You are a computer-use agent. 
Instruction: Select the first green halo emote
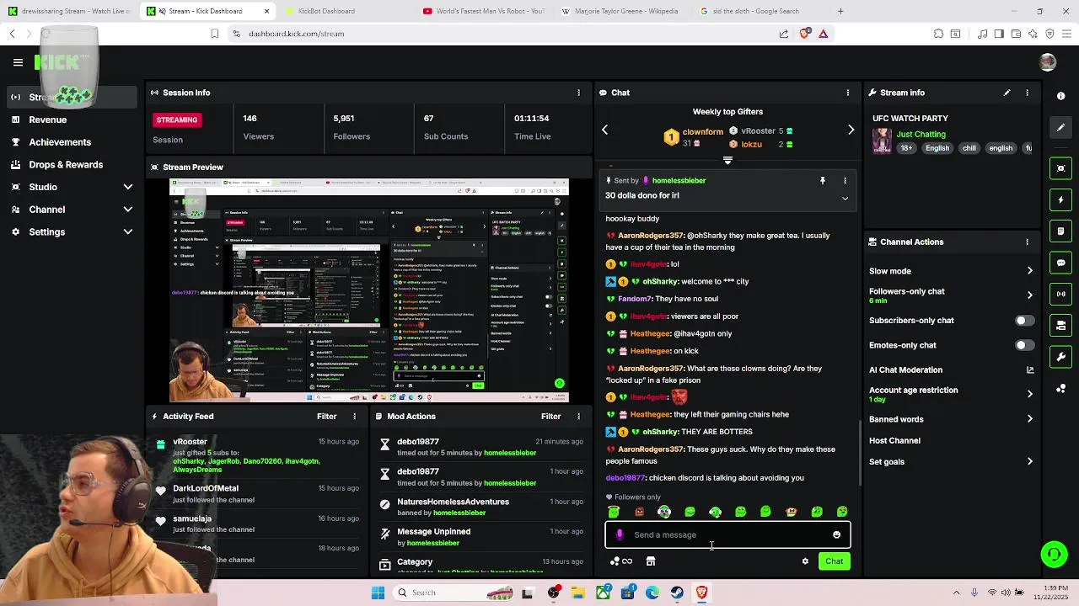[614, 512]
